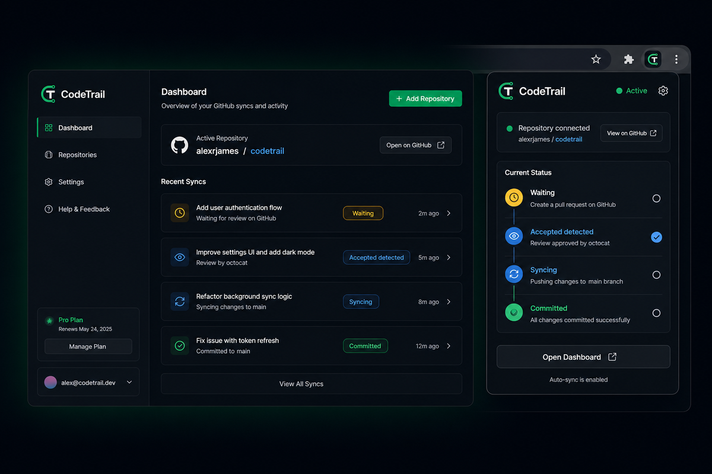Click 'Review approved by octocat' text in popup
This screenshot has width=712, height=474.
point(570,243)
